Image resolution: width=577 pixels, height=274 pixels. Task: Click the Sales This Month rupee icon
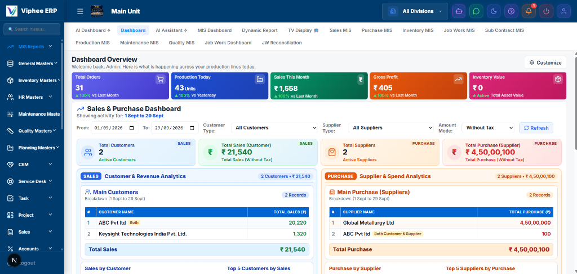361,79
